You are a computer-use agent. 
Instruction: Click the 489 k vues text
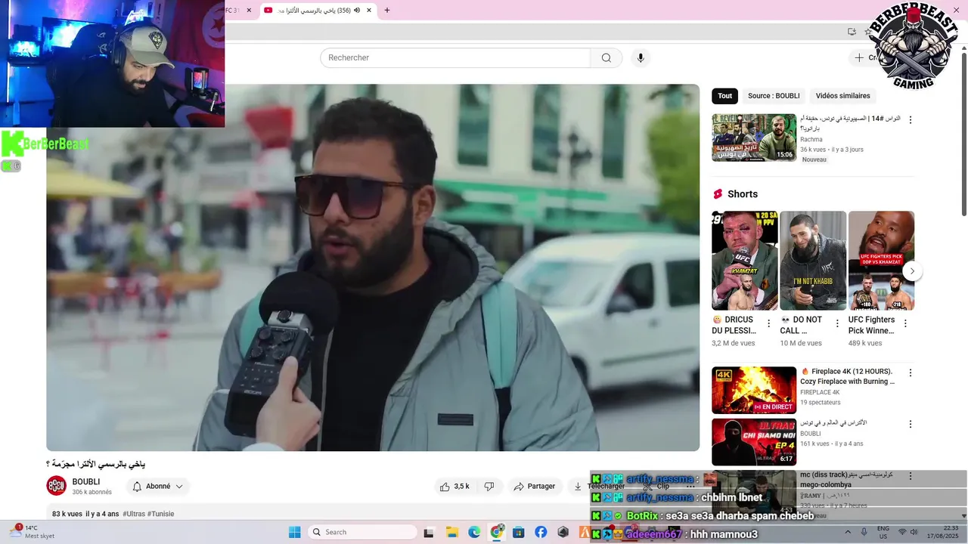point(865,343)
